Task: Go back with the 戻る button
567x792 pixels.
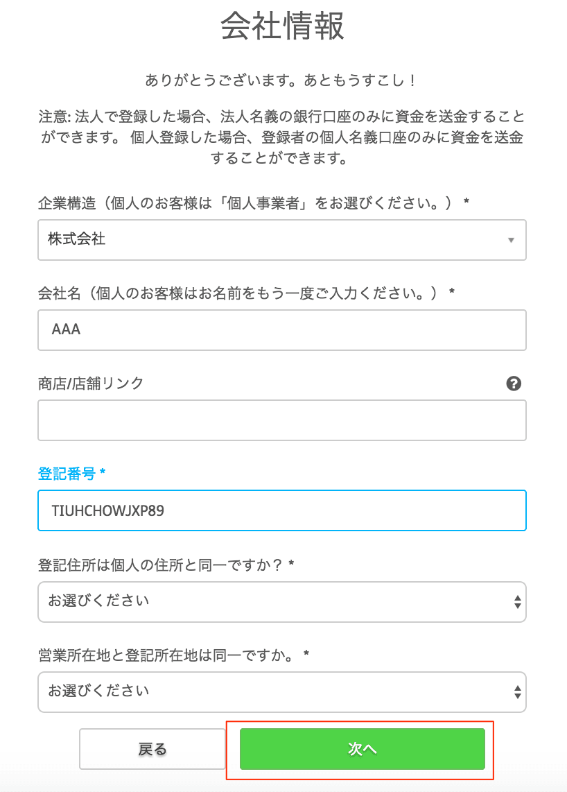Action: pyautogui.click(x=152, y=749)
